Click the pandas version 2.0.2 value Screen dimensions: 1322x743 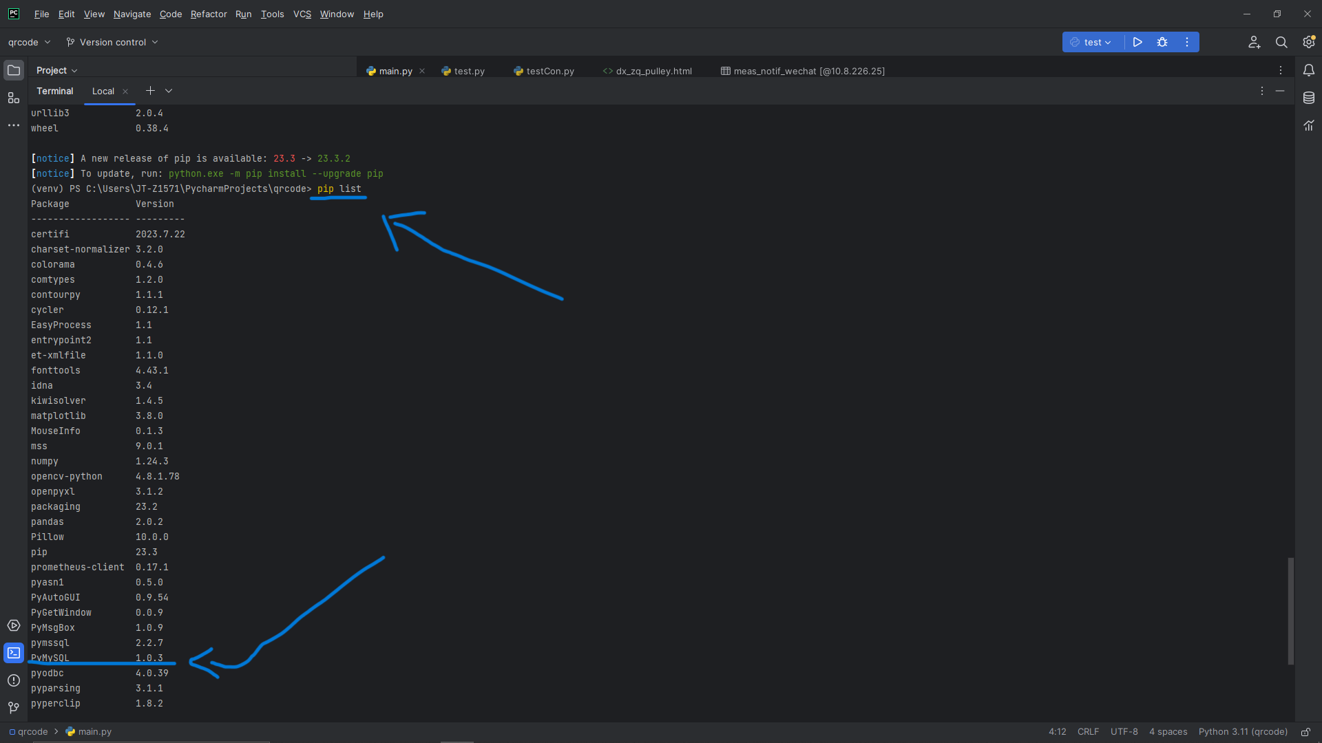pyautogui.click(x=149, y=521)
